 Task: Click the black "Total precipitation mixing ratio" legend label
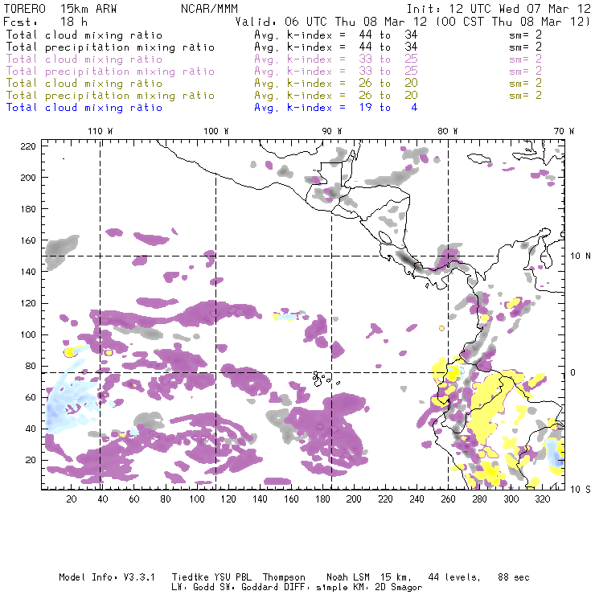(110, 47)
